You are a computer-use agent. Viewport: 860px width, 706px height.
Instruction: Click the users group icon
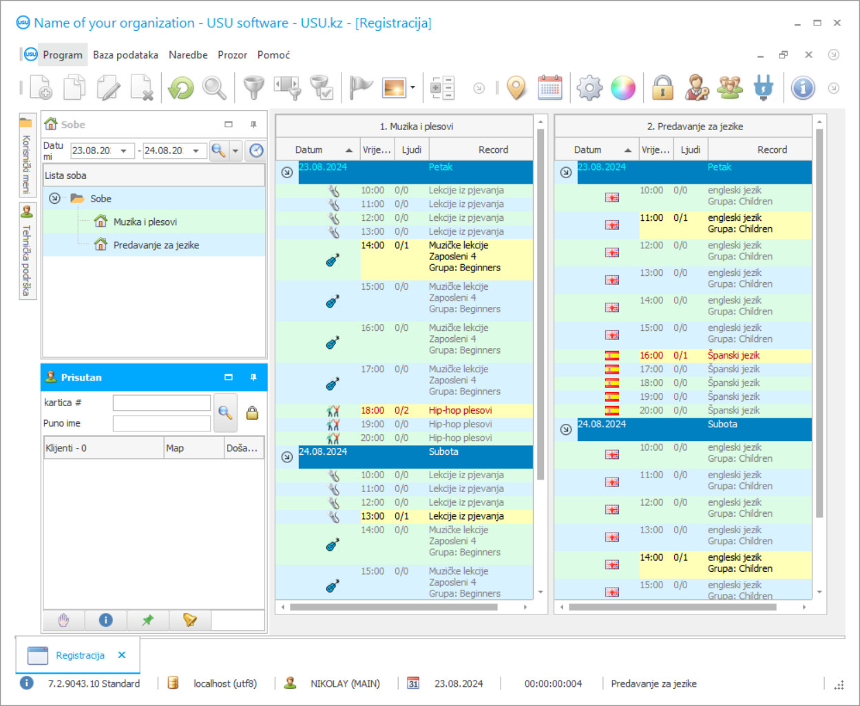coord(730,88)
